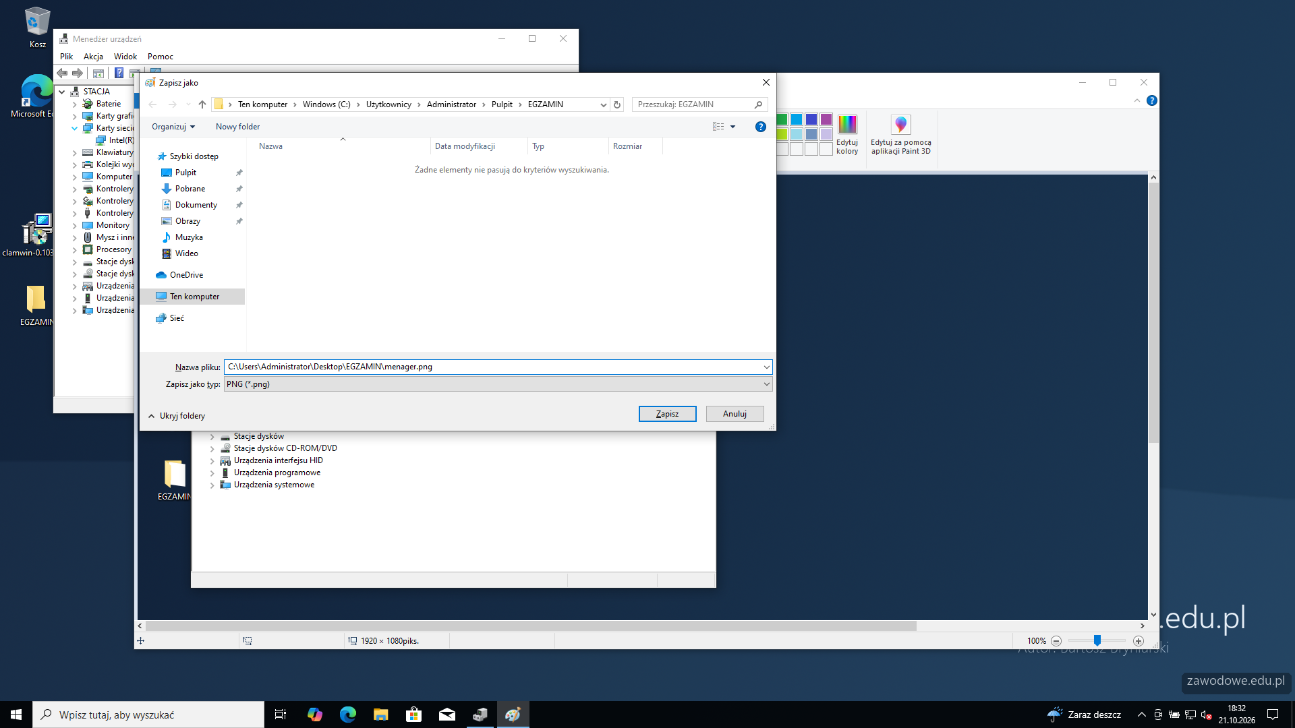
Task: Click the view options icon in dialog
Action: click(x=718, y=127)
